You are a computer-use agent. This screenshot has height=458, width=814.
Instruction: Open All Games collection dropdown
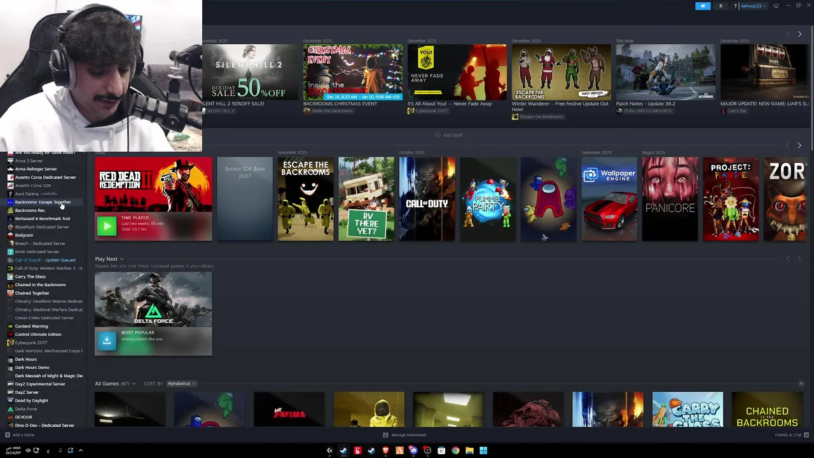[115, 384]
